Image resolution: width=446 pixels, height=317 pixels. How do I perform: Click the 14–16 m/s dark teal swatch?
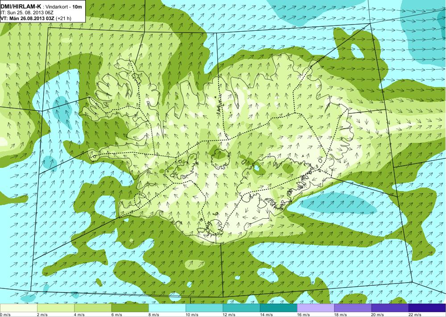pos(279,308)
